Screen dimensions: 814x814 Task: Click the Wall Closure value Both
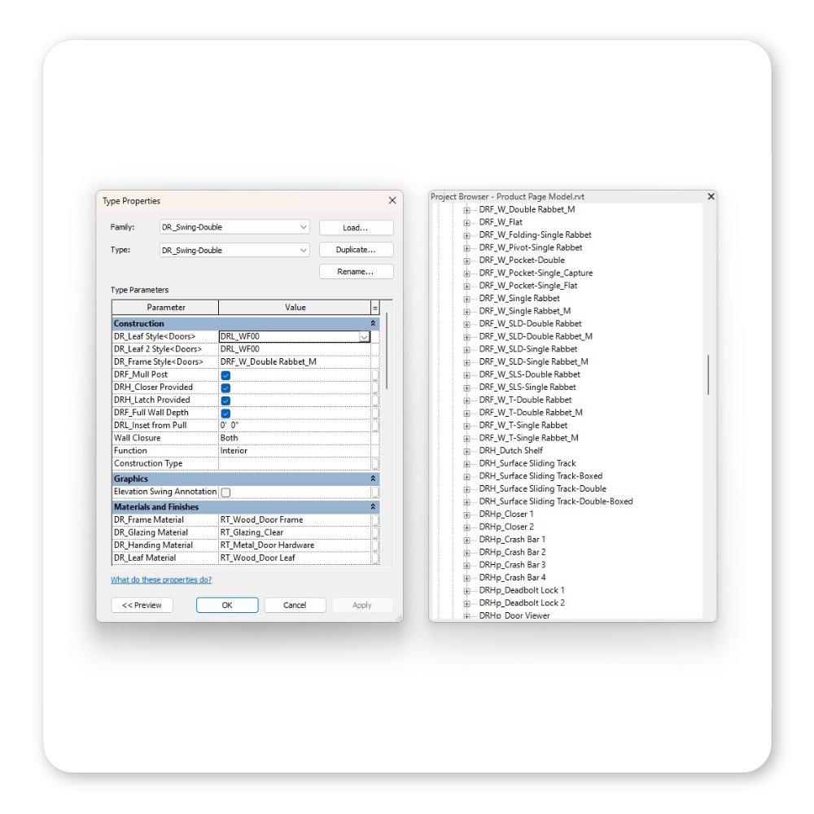click(x=295, y=438)
